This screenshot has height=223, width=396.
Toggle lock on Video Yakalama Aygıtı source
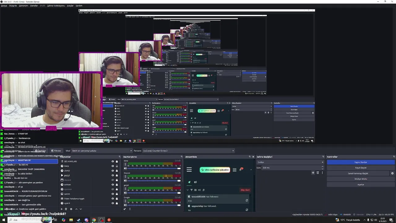click(117, 199)
